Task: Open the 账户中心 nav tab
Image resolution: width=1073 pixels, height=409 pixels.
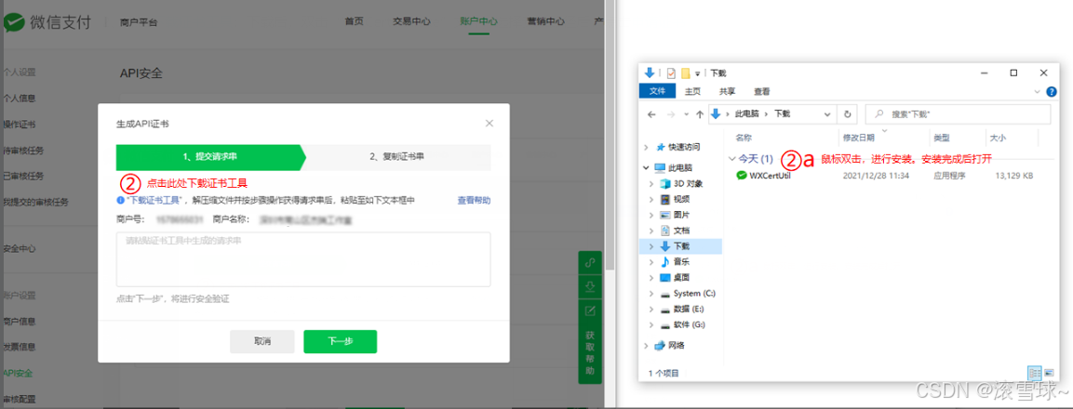Action: coord(478,21)
